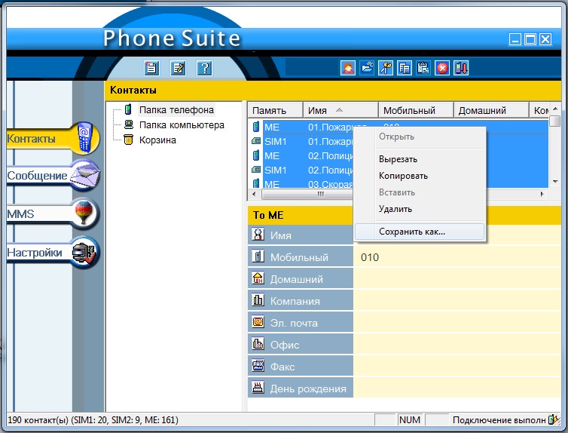Viewport: 568px width, 433px height.
Task: Choose Сохранить как... from context menu
Action: point(411,232)
